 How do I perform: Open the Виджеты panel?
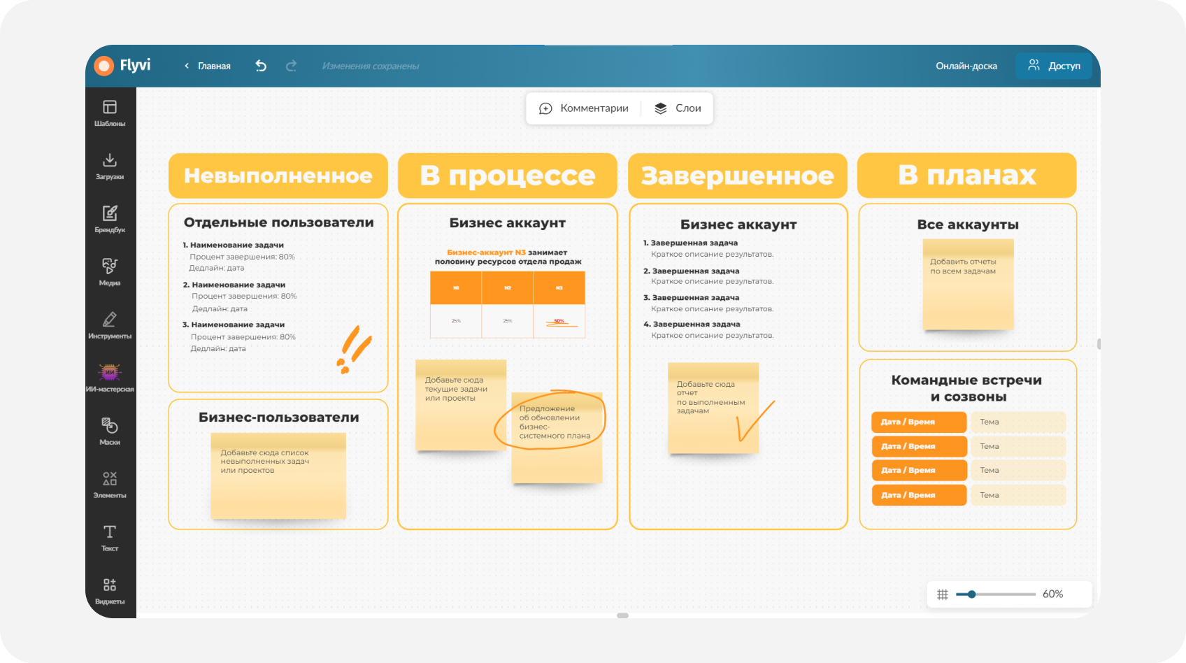coord(110,591)
